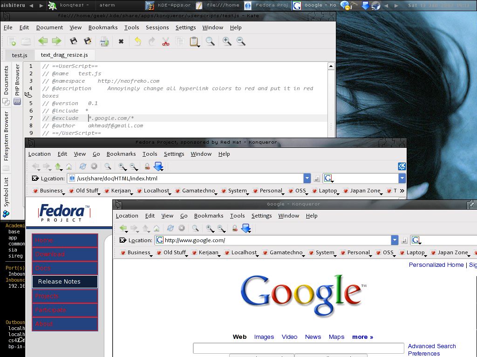Click Home icon in Fedora Konqueror toolbar

pyautogui.click(x=69, y=166)
